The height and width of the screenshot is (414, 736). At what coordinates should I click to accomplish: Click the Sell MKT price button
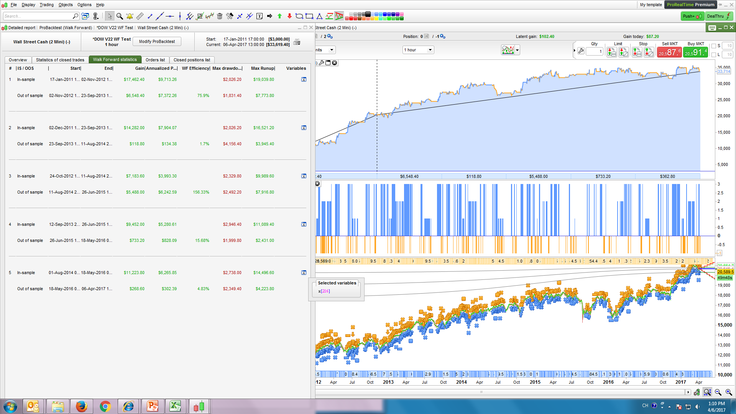[669, 53]
